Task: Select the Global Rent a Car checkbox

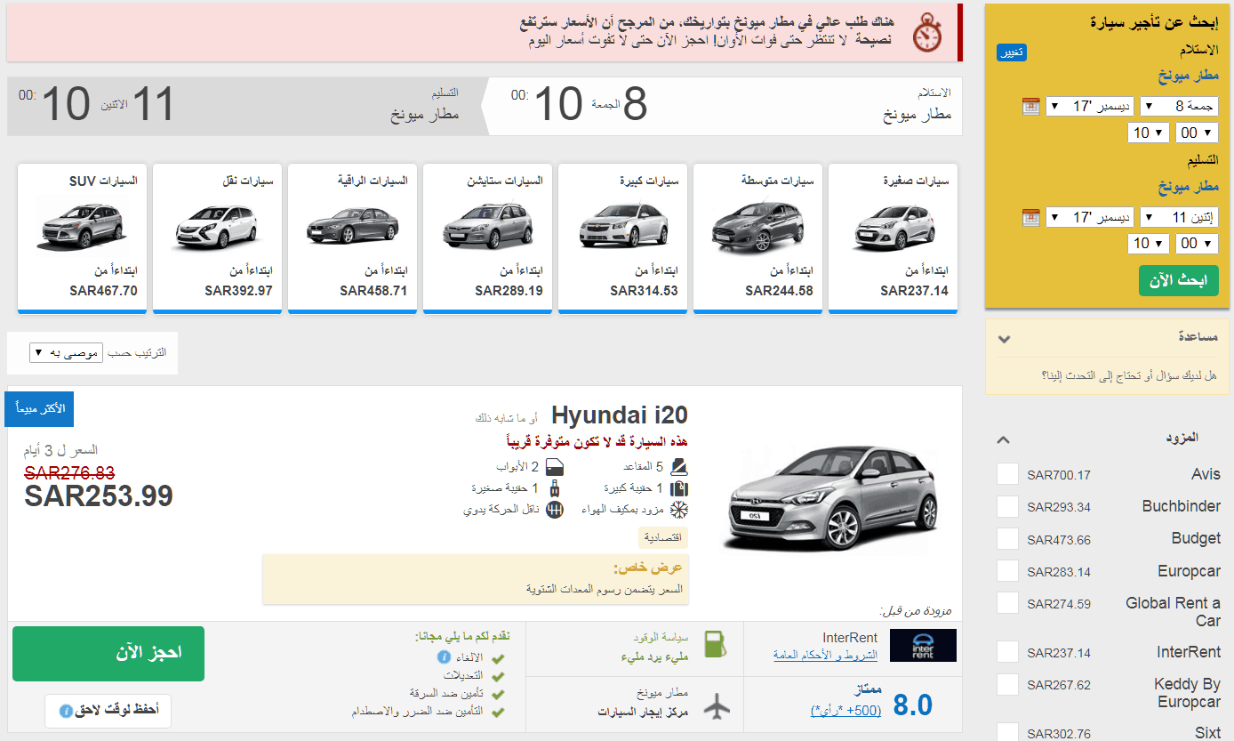Action: tap(1007, 603)
